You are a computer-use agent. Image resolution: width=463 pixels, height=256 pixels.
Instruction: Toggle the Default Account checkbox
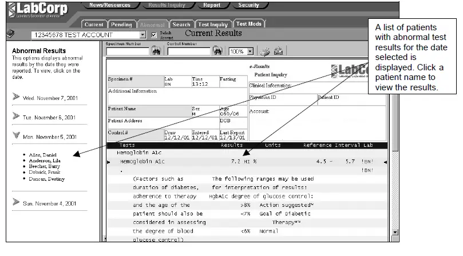point(153,35)
